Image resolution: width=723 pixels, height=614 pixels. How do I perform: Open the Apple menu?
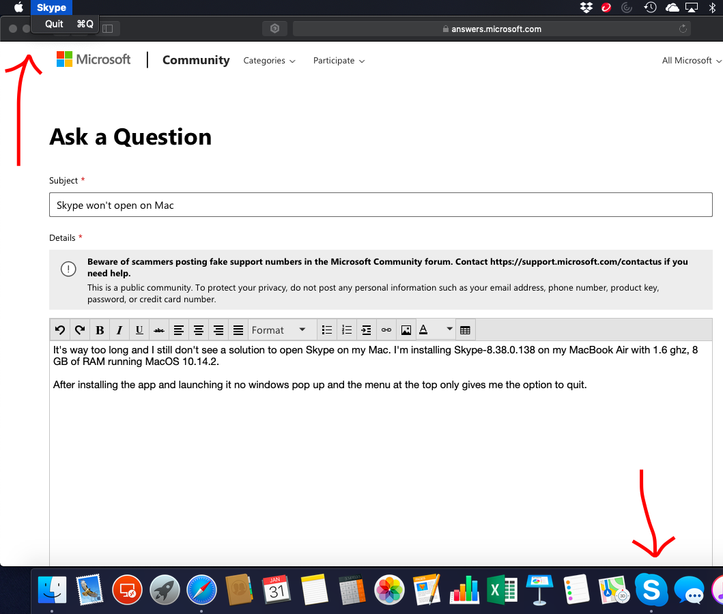pos(18,8)
